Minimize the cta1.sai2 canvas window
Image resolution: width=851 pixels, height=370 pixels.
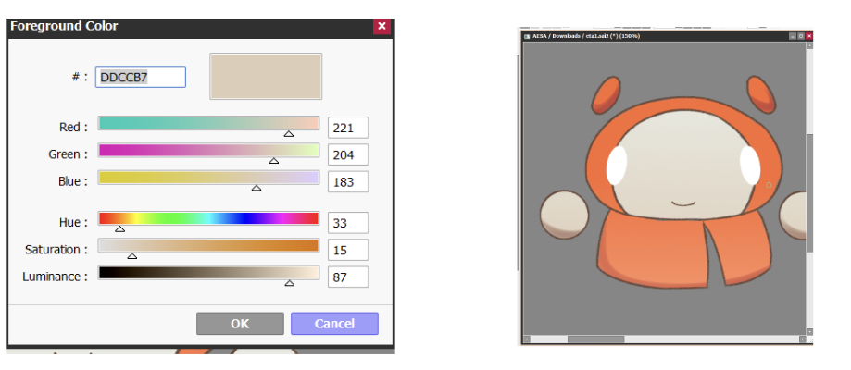793,36
